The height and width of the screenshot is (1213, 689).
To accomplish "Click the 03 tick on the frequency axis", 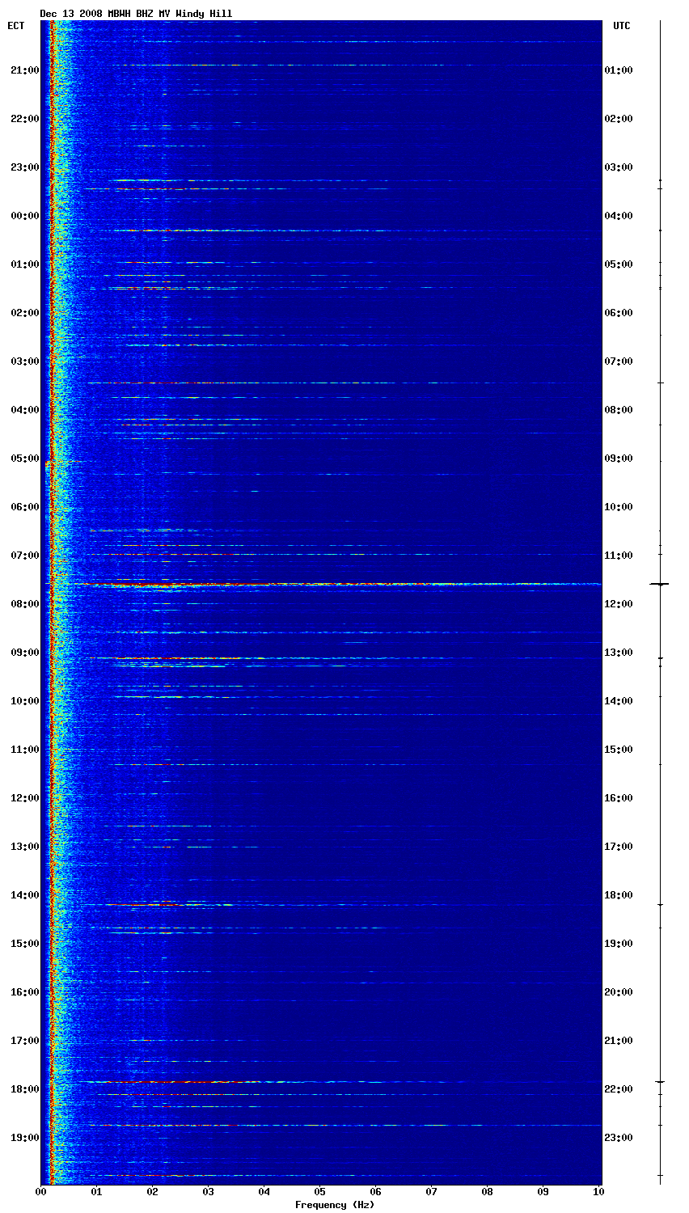I will pos(209,1192).
